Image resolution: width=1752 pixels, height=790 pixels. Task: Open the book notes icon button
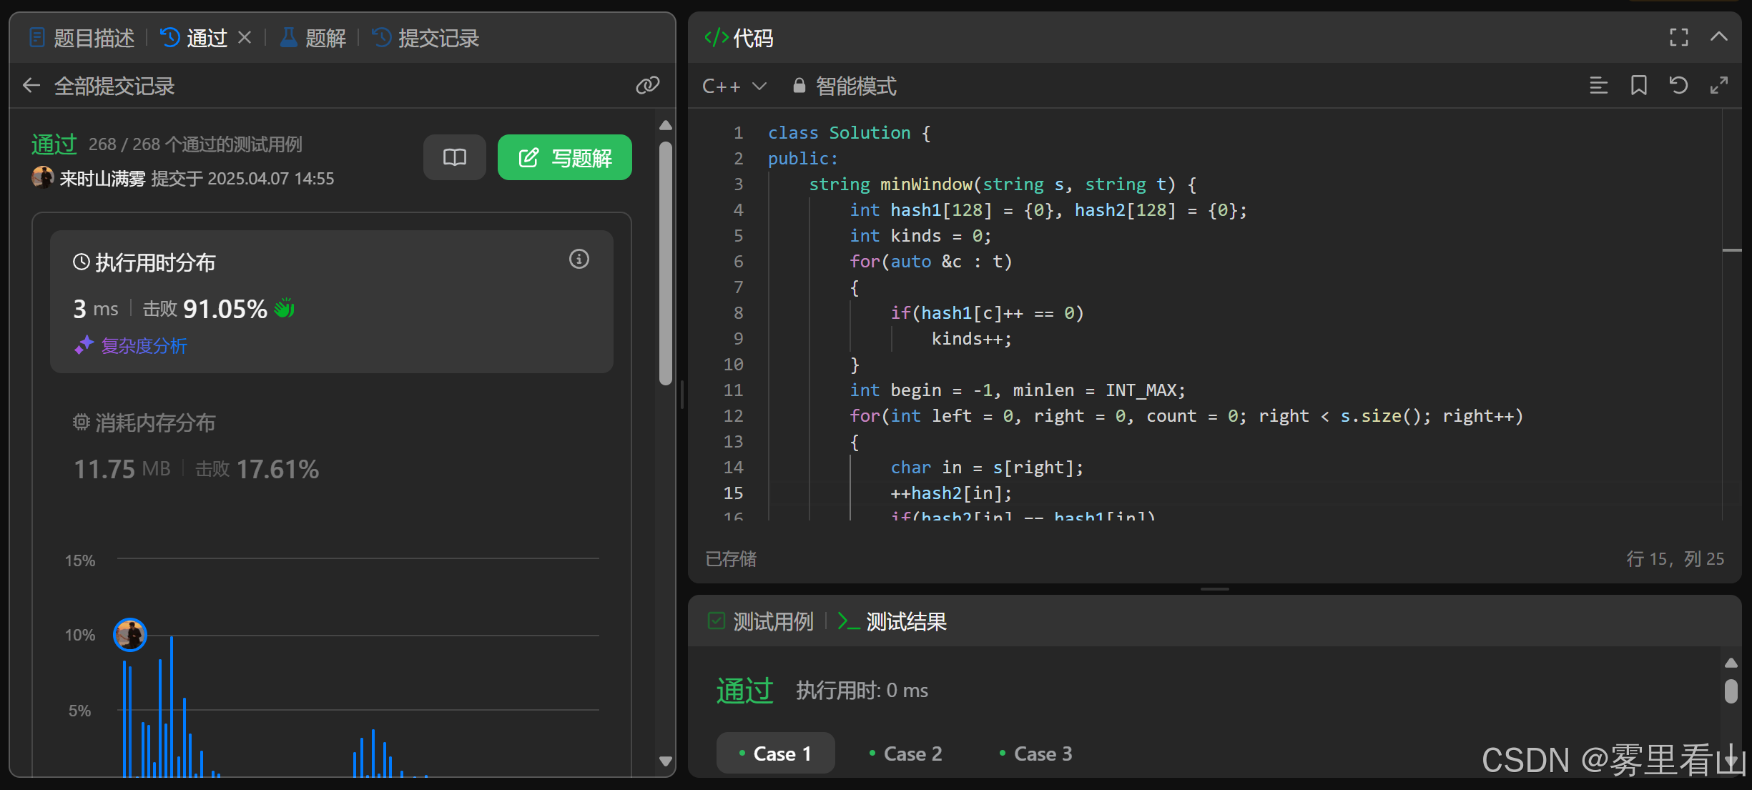454,157
